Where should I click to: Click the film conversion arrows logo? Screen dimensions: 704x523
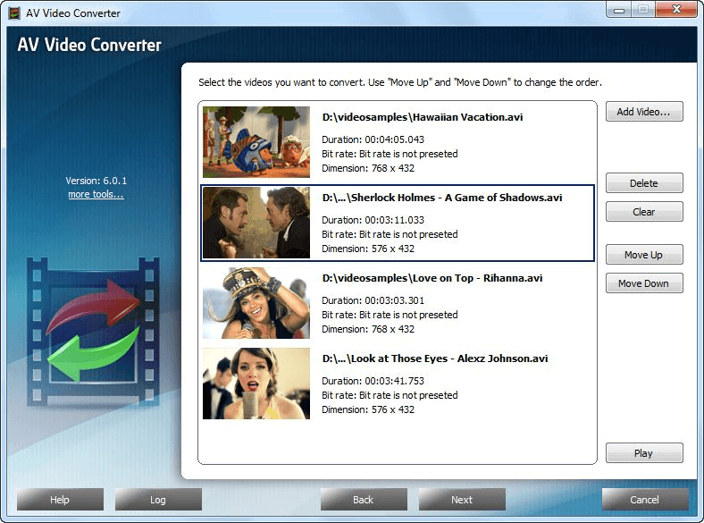pos(93,333)
